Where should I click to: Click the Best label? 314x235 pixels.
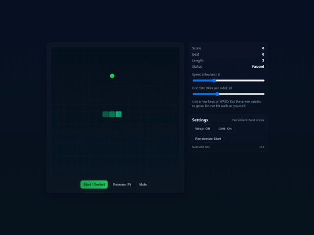coord(195,55)
